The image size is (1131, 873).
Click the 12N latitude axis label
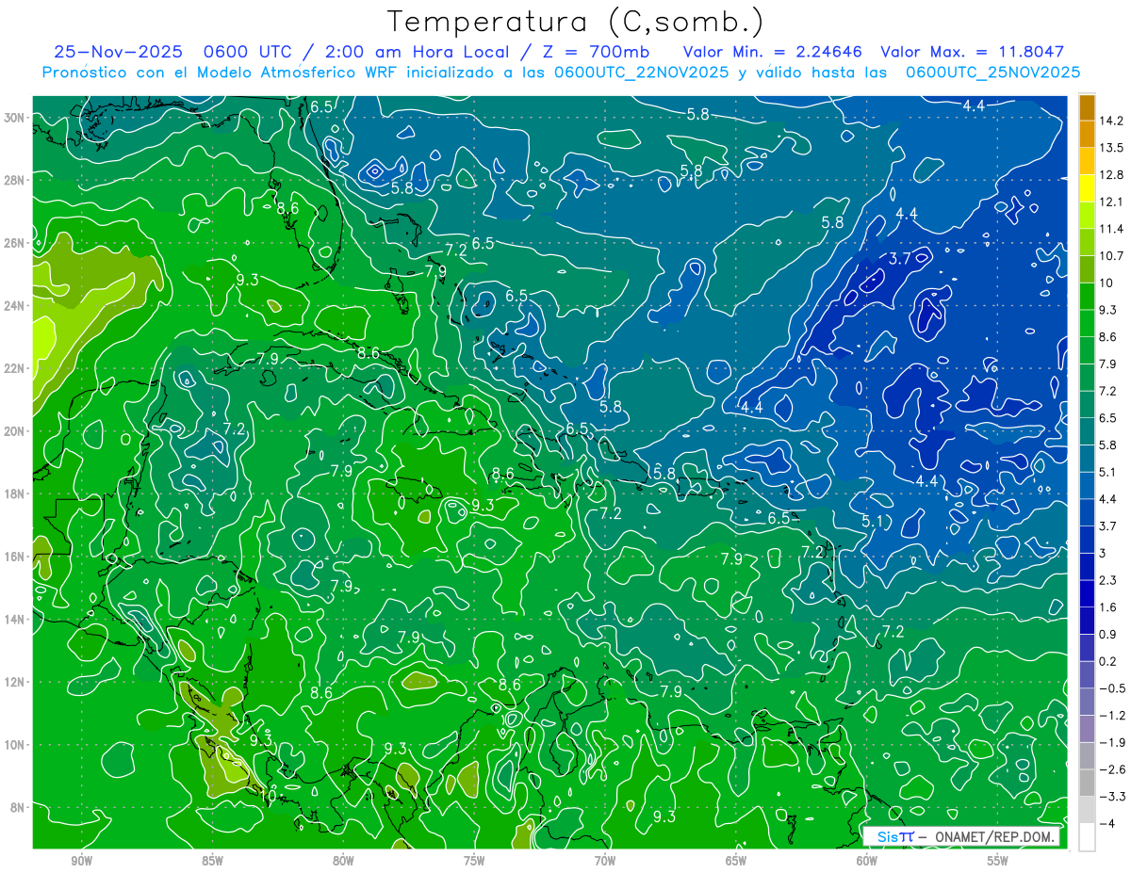16,682
